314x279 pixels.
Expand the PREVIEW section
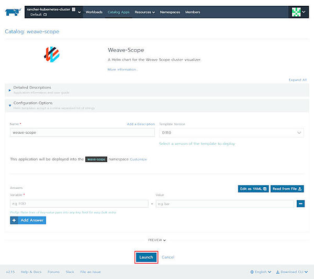pos(157,240)
